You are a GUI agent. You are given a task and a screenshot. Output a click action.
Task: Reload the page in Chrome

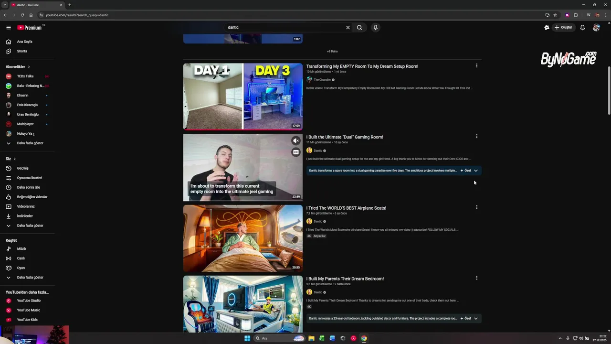point(22,15)
